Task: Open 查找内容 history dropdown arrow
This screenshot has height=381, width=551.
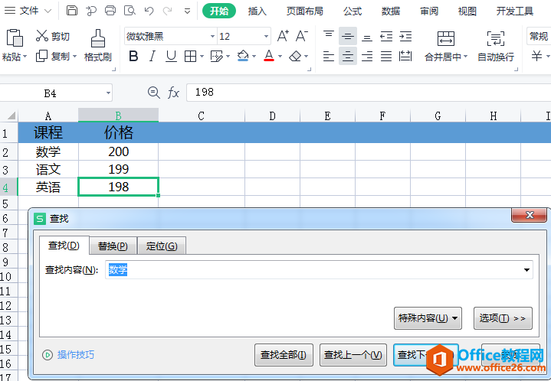Action: [526, 270]
